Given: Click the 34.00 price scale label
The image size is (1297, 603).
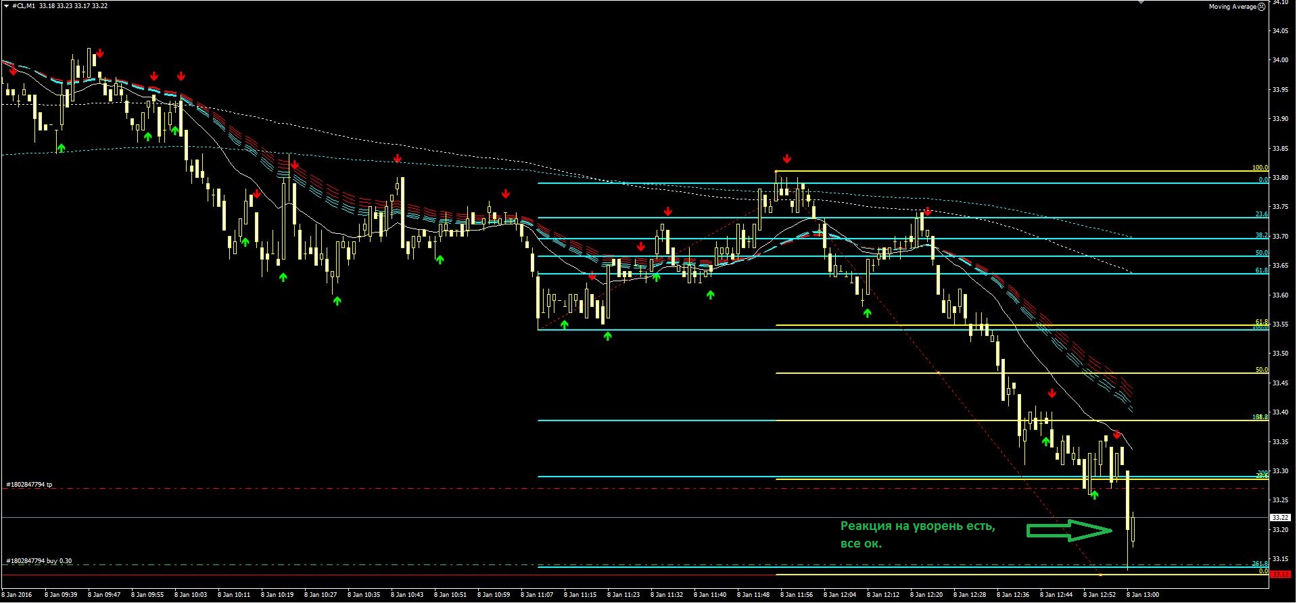Looking at the screenshot, I should click(1280, 60).
